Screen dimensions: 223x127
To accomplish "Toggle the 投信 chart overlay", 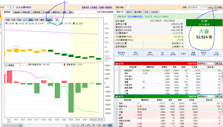I will click(19, 20).
